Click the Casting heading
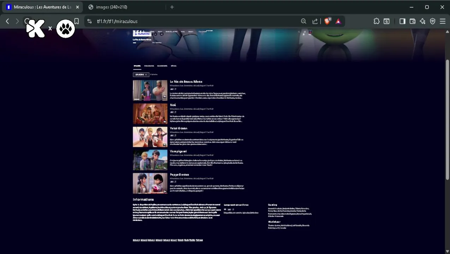 [x=272, y=205]
